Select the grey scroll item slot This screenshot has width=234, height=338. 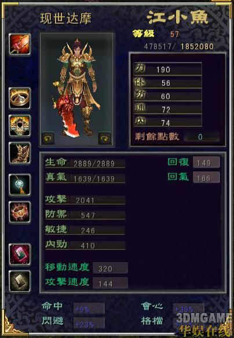pos(20,281)
